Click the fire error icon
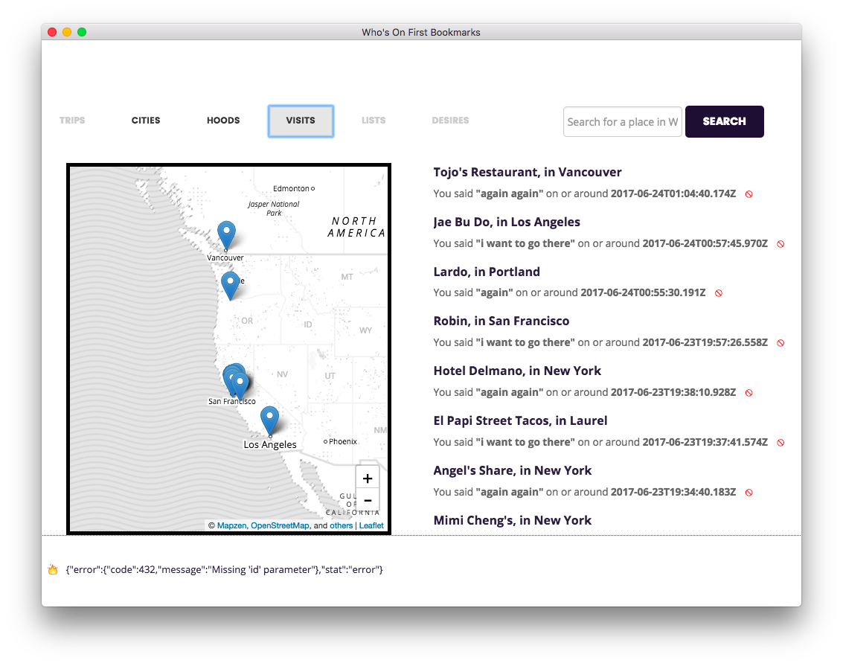This screenshot has width=843, height=666. (x=53, y=570)
